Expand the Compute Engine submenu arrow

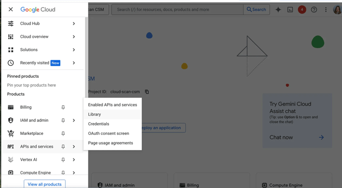tap(74, 173)
